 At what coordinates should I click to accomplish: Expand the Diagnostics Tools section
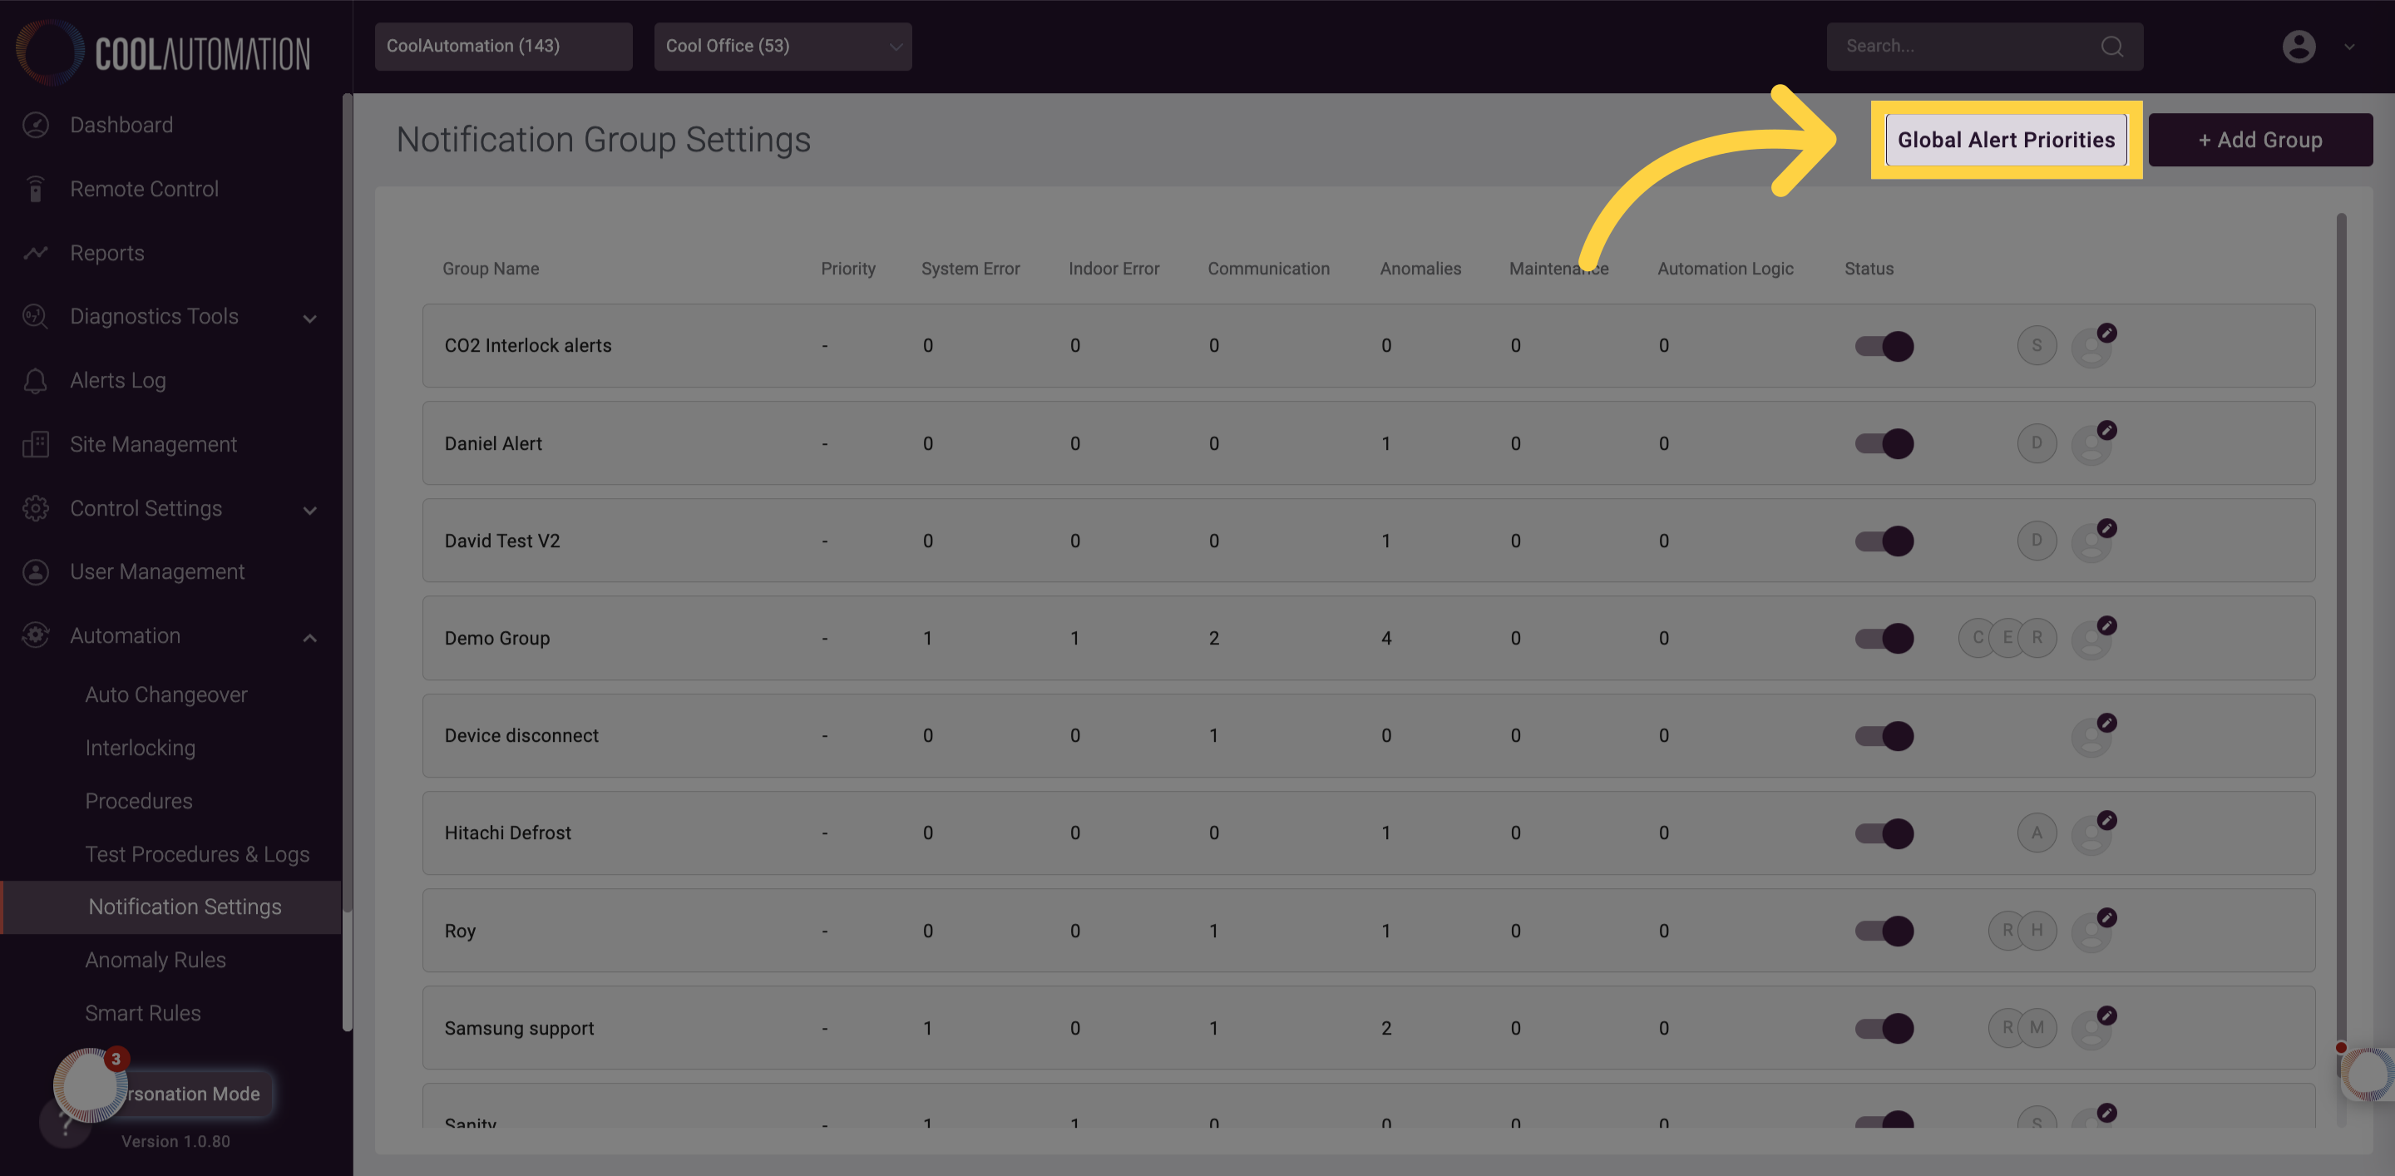pyautogui.click(x=310, y=317)
